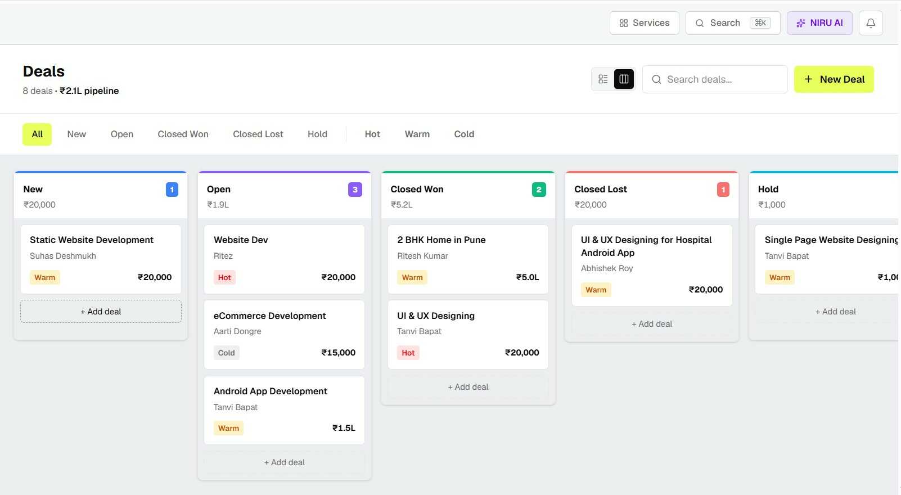This screenshot has width=901, height=495.
Task: Filter deals by Closed Lost tab
Action: click(258, 134)
